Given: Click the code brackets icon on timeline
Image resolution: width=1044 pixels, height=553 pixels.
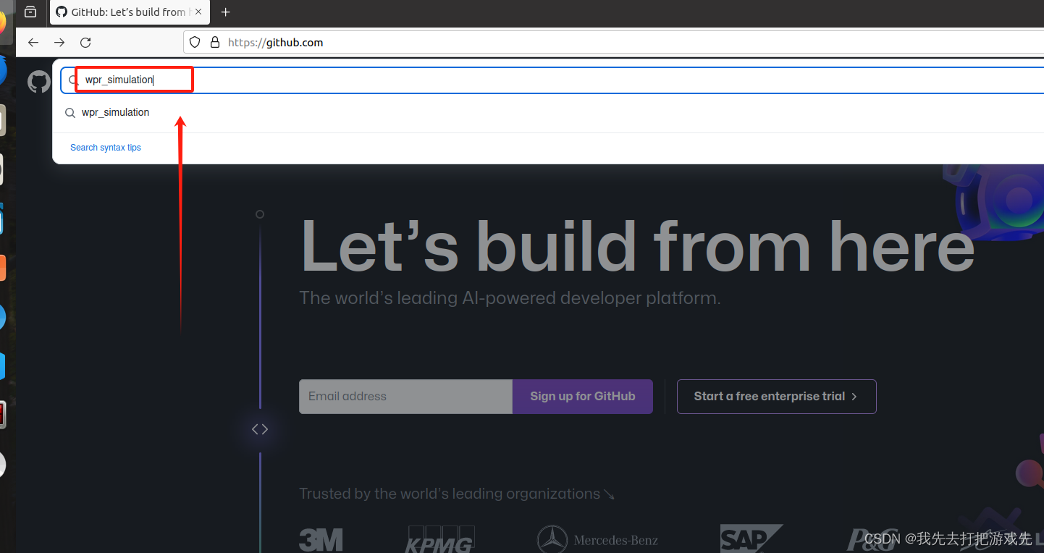Looking at the screenshot, I should [x=260, y=429].
